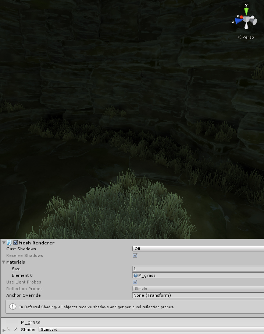
Task: Click the blue Z-axis cone on scene gizmo
Action: [238, 21]
